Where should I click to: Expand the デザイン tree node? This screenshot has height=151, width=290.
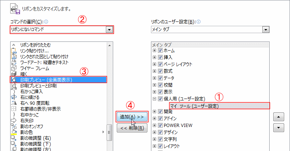pos(154,132)
